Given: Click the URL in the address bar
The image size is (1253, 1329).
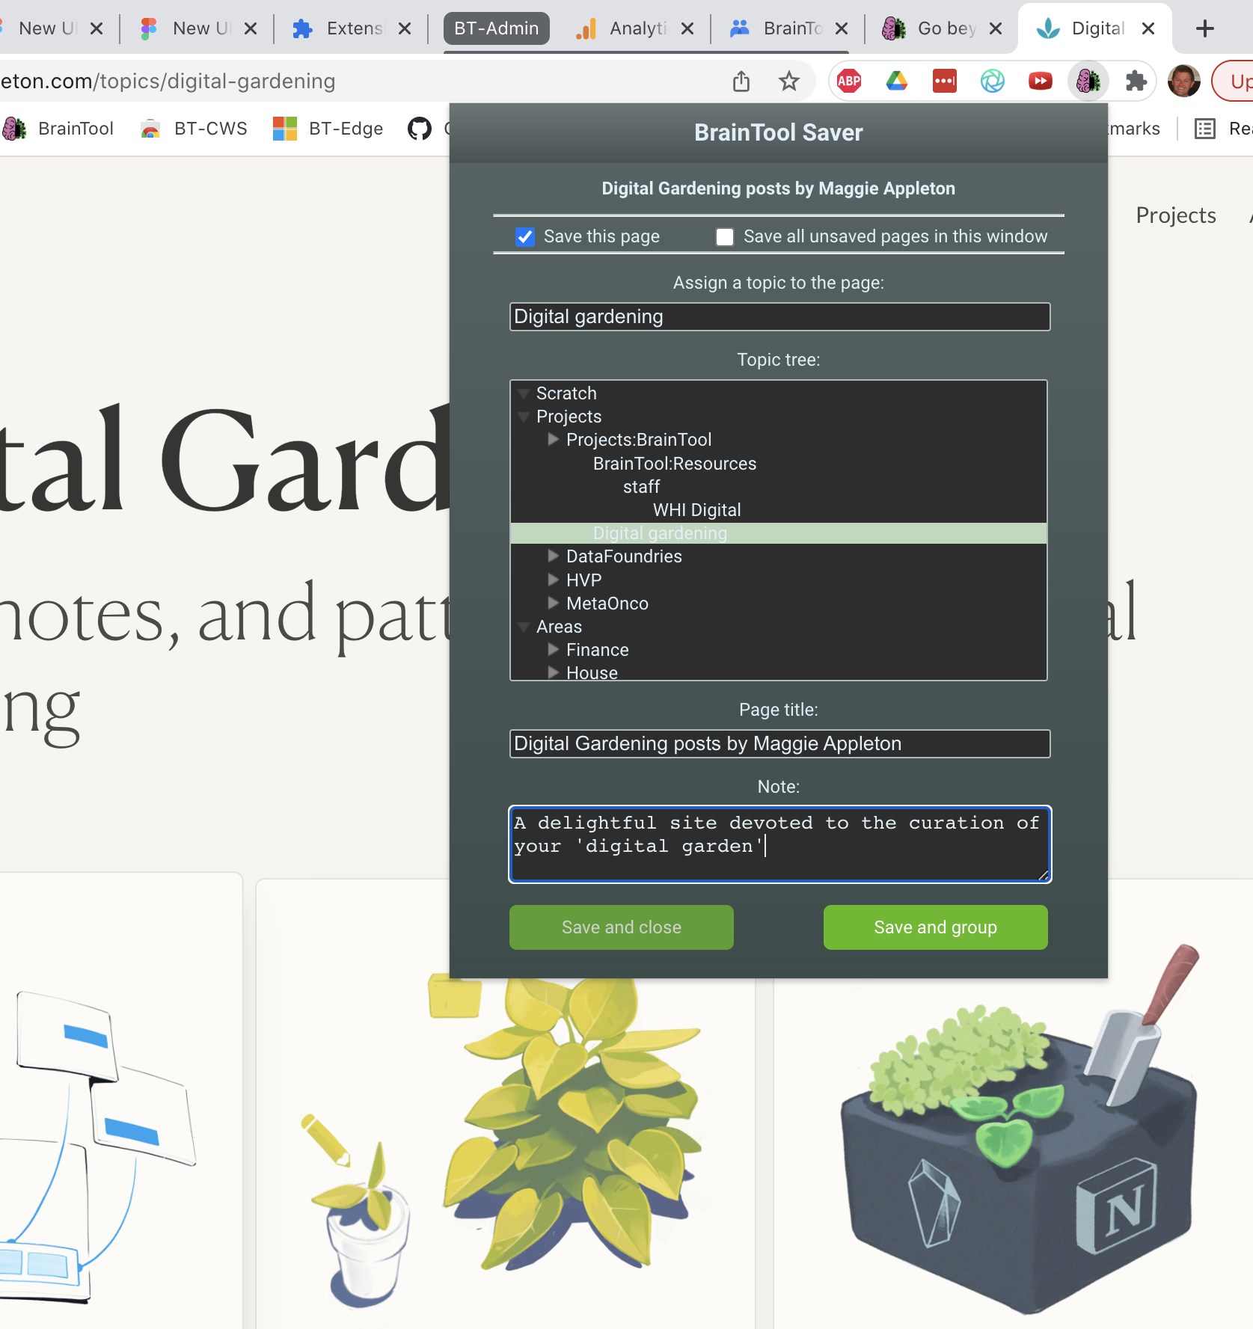Looking at the screenshot, I should coord(168,81).
